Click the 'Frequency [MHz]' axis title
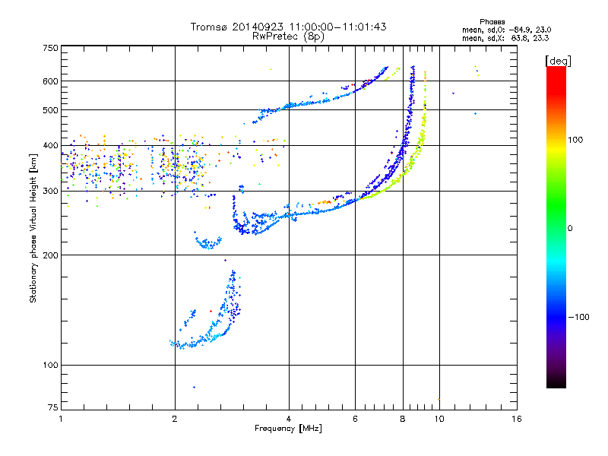This screenshot has width=608, height=456. click(x=288, y=429)
